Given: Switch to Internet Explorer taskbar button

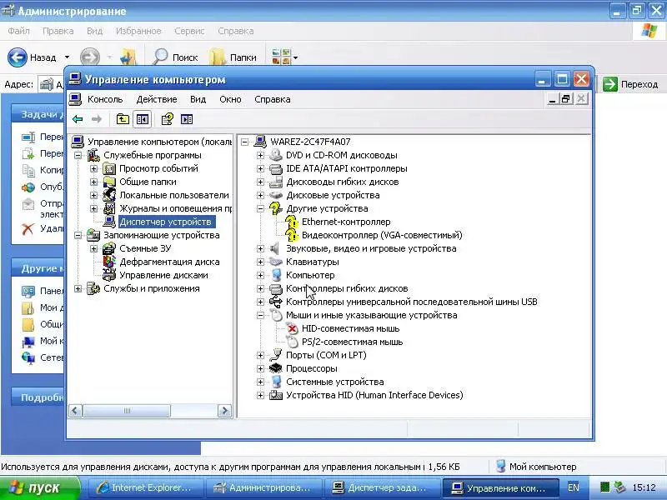Looking at the screenshot, I should coord(144,487).
